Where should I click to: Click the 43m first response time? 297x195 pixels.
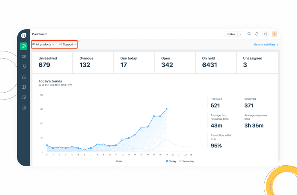point(216,125)
